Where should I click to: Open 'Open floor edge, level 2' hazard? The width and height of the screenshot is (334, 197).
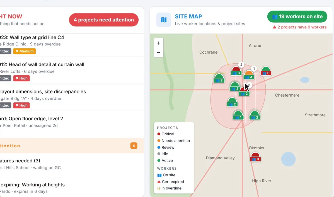(x=72, y=124)
